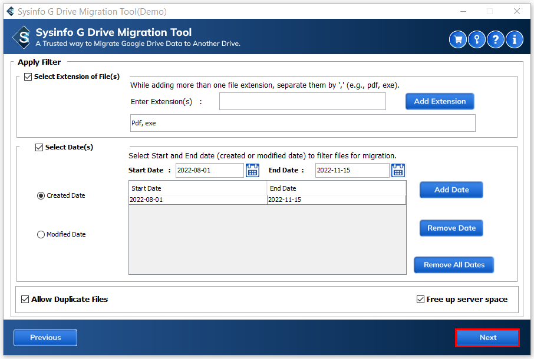Open the activation key icon

[477, 39]
